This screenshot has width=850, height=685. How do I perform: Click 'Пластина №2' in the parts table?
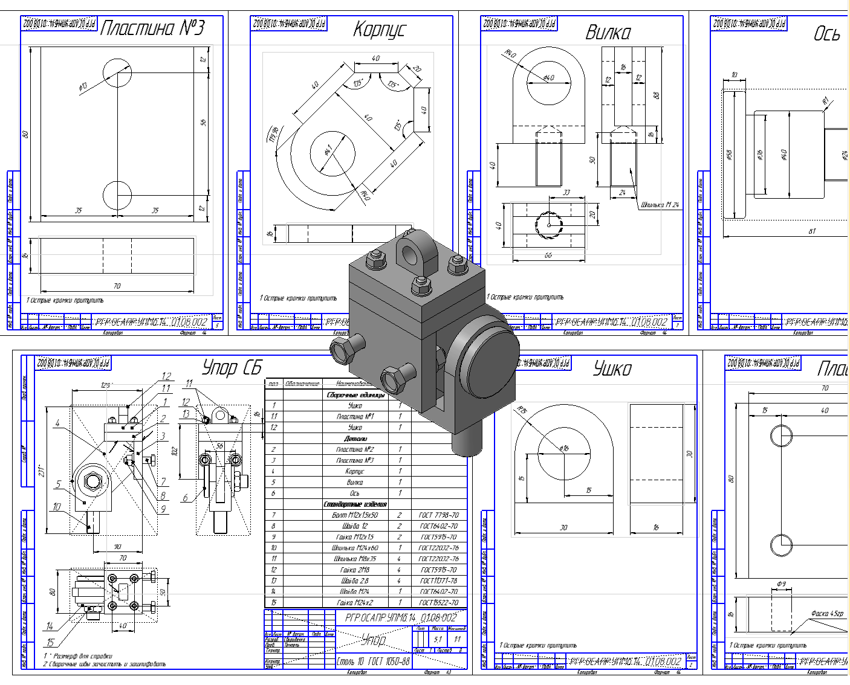click(x=355, y=449)
